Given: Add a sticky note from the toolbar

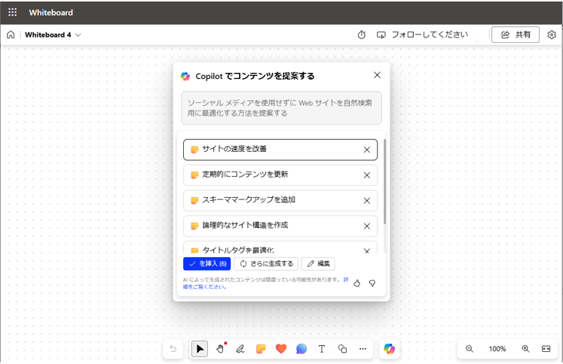Looking at the screenshot, I should click(x=261, y=349).
